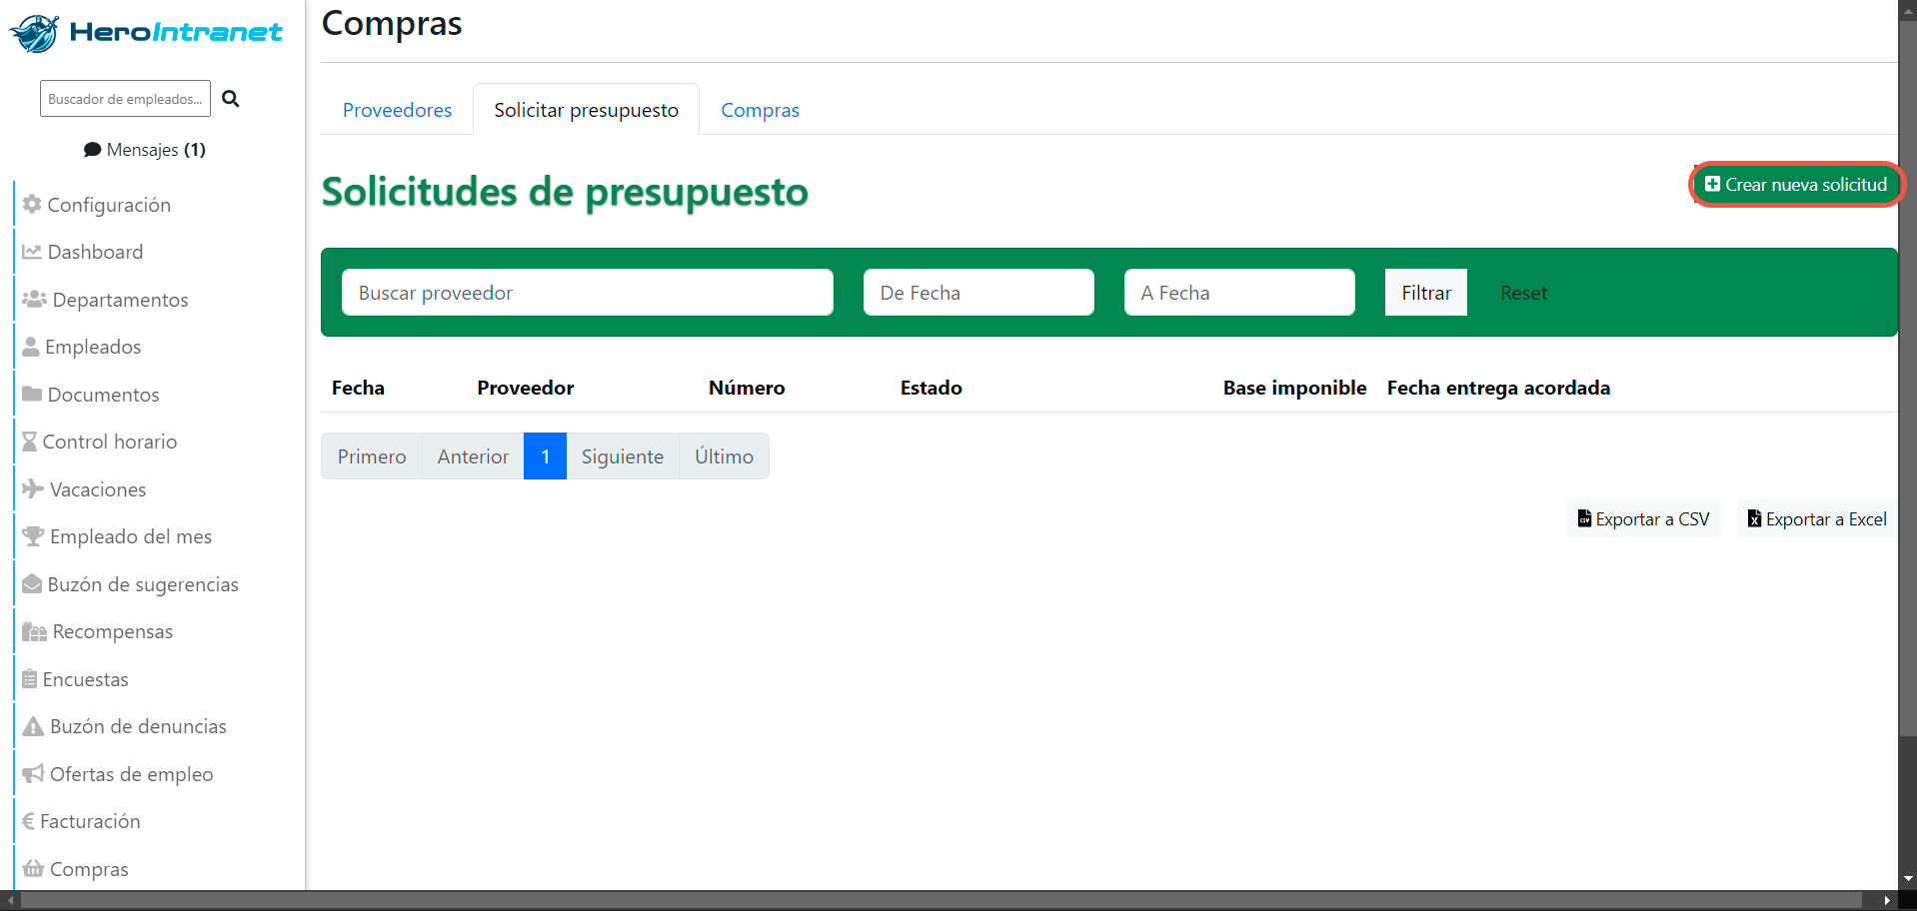Image resolution: width=1917 pixels, height=911 pixels.
Task: Open the Mensajes (1) link
Action: tap(145, 150)
